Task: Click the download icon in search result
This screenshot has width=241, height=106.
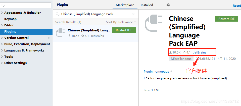Action: (x=69, y=36)
